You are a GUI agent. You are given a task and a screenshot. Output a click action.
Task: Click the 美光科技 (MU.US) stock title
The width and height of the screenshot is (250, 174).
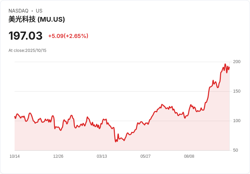37,19
